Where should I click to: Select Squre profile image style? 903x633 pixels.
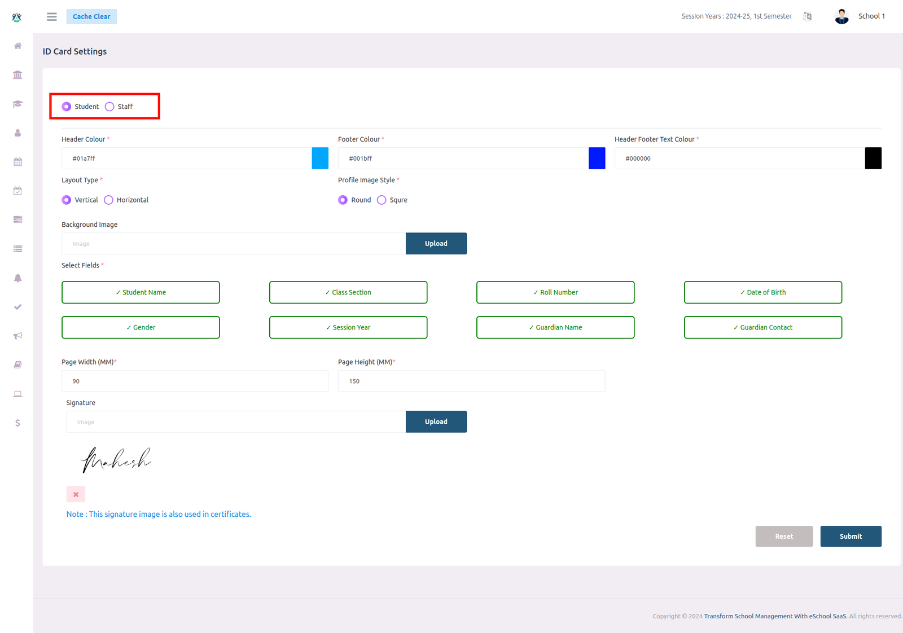(x=382, y=200)
